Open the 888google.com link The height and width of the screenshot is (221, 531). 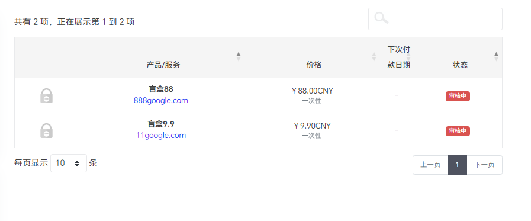tap(161, 101)
